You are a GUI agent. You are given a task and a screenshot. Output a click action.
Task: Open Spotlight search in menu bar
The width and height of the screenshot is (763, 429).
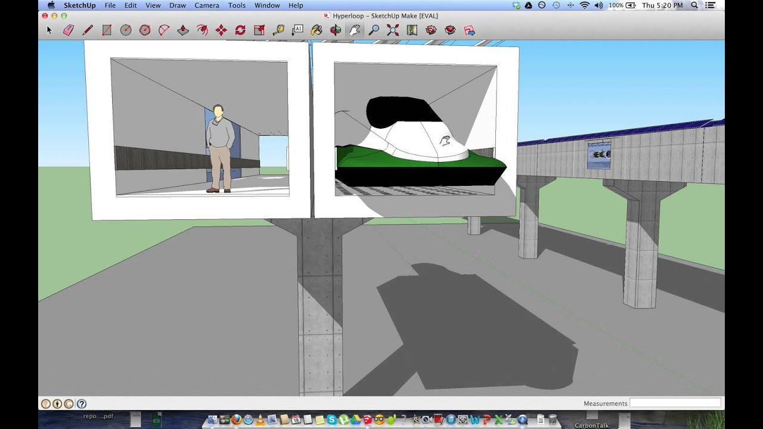[694, 5]
